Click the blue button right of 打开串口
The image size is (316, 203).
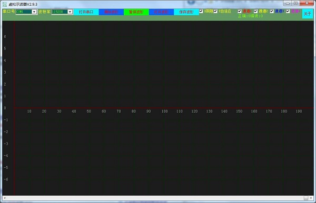[111, 12]
